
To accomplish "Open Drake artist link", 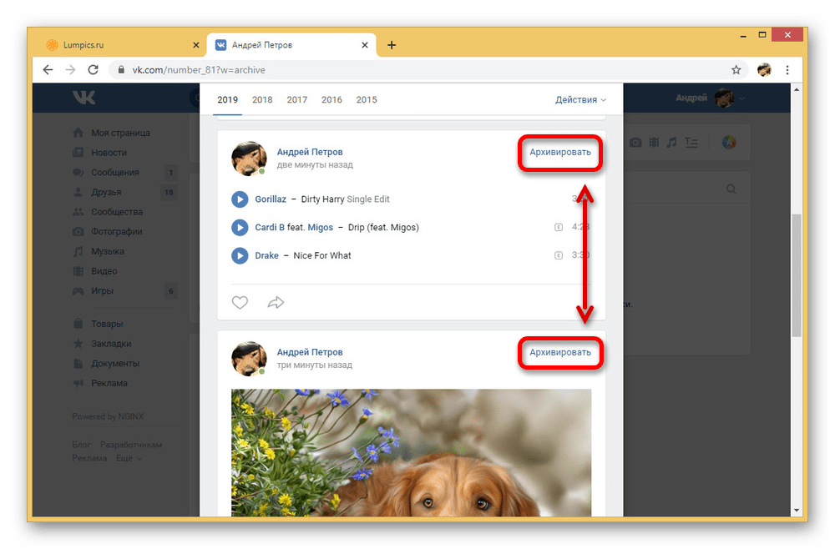I will pos(267,255).
